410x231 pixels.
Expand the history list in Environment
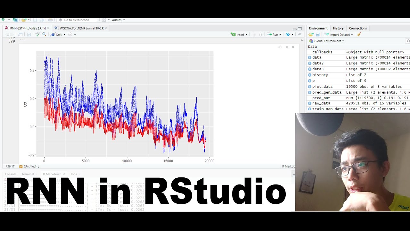[310, 75]
